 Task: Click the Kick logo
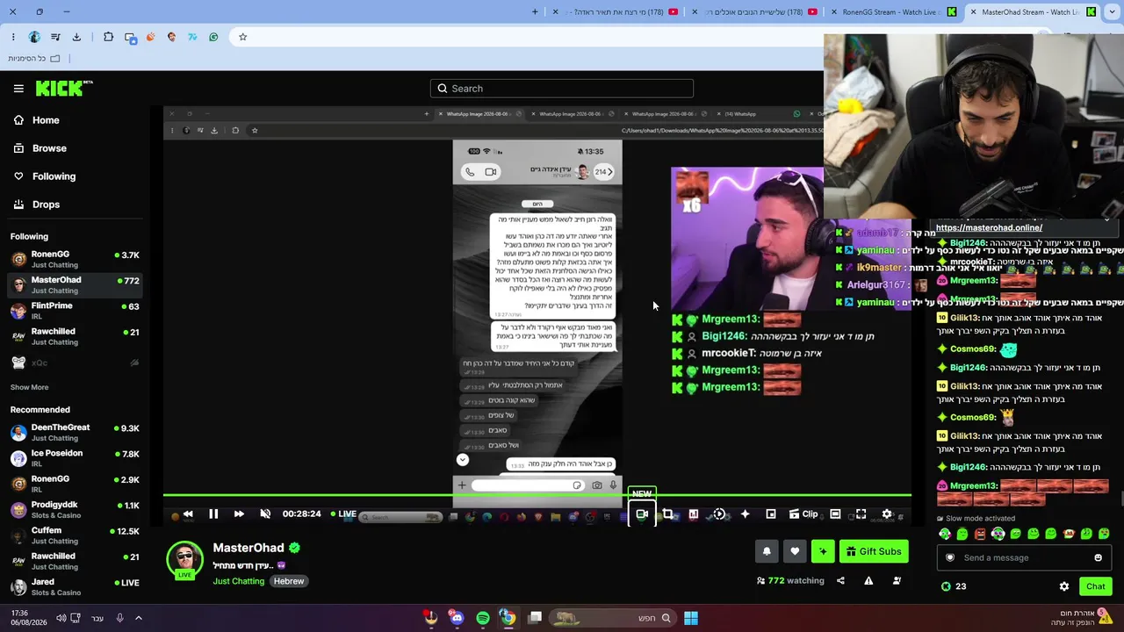pyautogui.click(x=64, y=88)
